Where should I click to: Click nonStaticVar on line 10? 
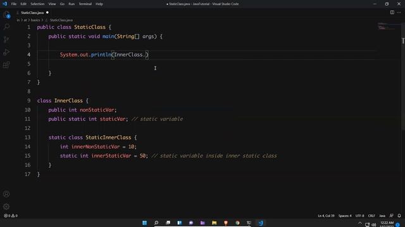pyautogui.click(x=97, y=110)
